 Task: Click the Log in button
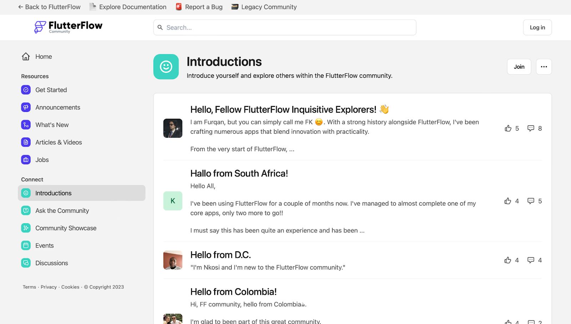coord(537,27)
